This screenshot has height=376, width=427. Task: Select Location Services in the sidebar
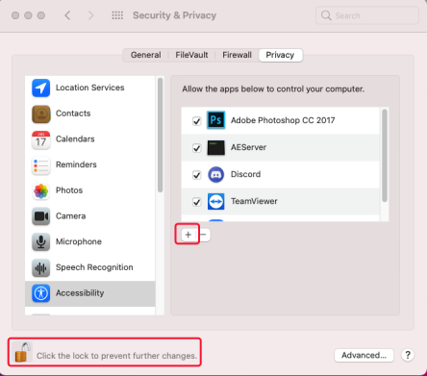point(90,88)
